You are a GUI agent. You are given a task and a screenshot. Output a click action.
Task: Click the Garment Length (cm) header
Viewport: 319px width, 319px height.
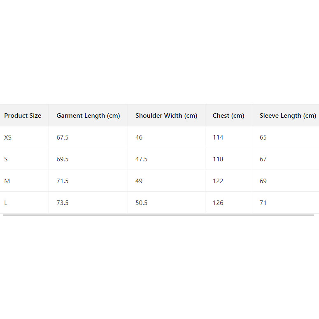pos(88,116)
